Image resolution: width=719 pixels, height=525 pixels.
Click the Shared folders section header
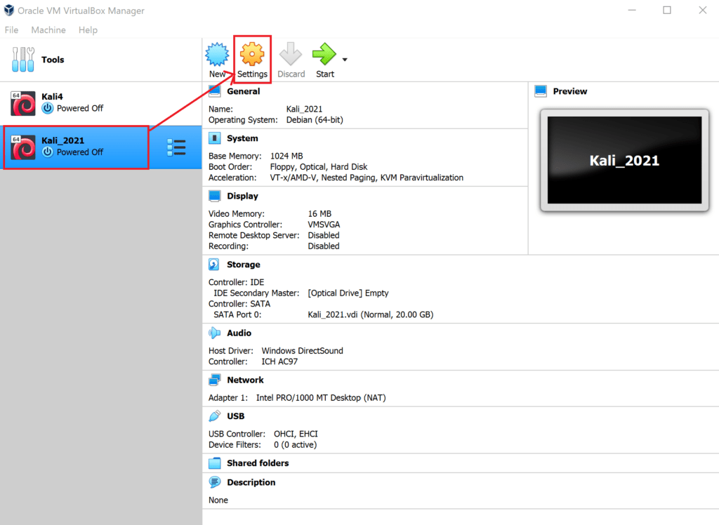[258, 463]
